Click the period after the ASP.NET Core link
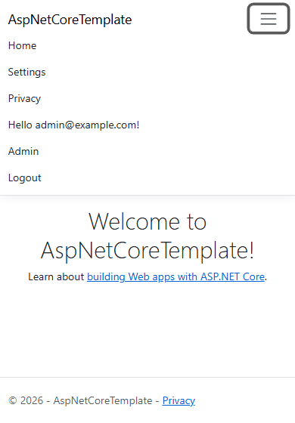 click(x=265, y=279)
